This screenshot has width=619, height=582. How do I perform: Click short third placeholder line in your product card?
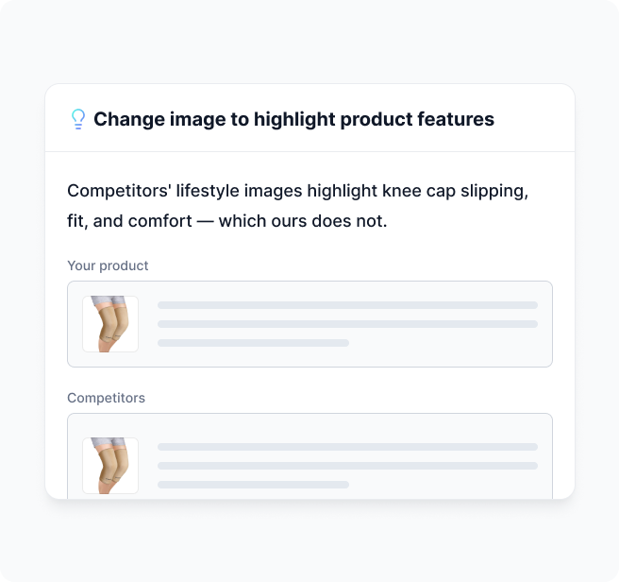[254, 343]
